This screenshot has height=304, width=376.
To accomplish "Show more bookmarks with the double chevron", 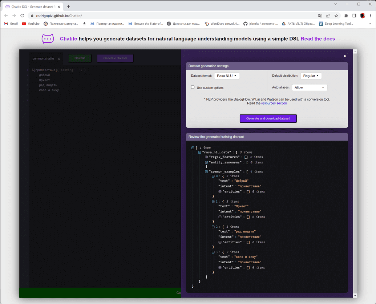I will [370, 24].
